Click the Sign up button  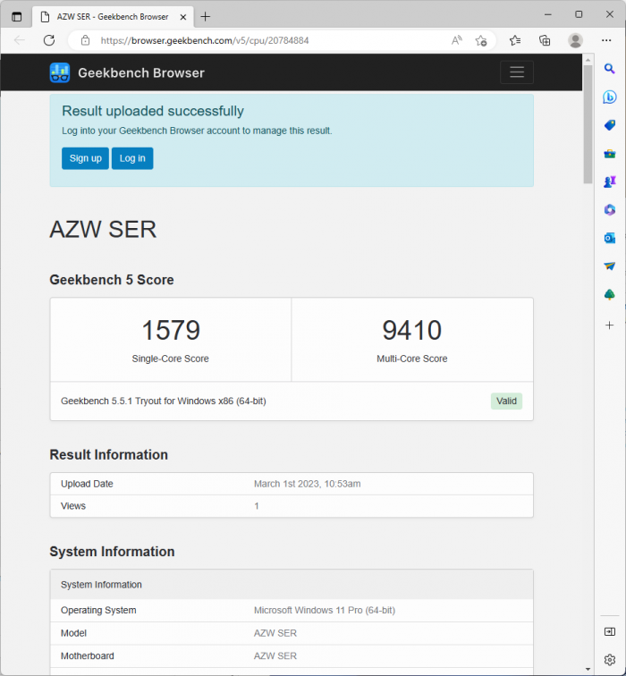coord(85,158)
